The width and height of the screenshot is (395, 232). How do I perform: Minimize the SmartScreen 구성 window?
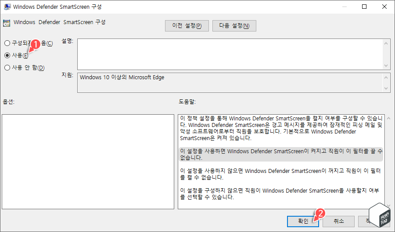tap(345, 7)
